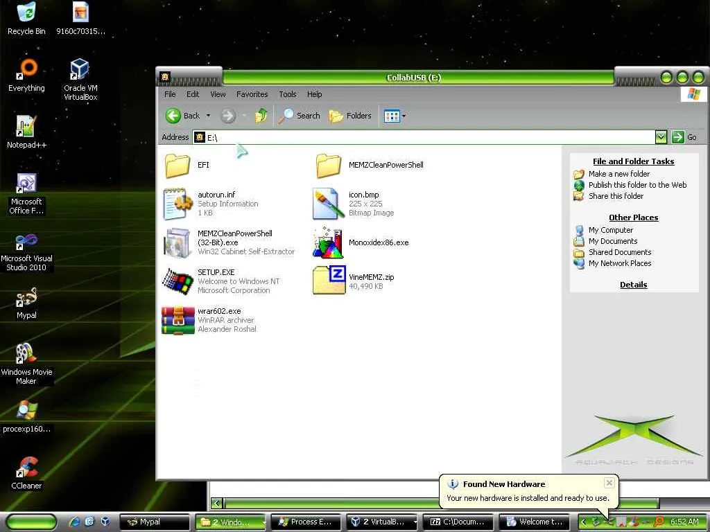Click Make a new folder
710x532 pixels.
pos(618,174)
